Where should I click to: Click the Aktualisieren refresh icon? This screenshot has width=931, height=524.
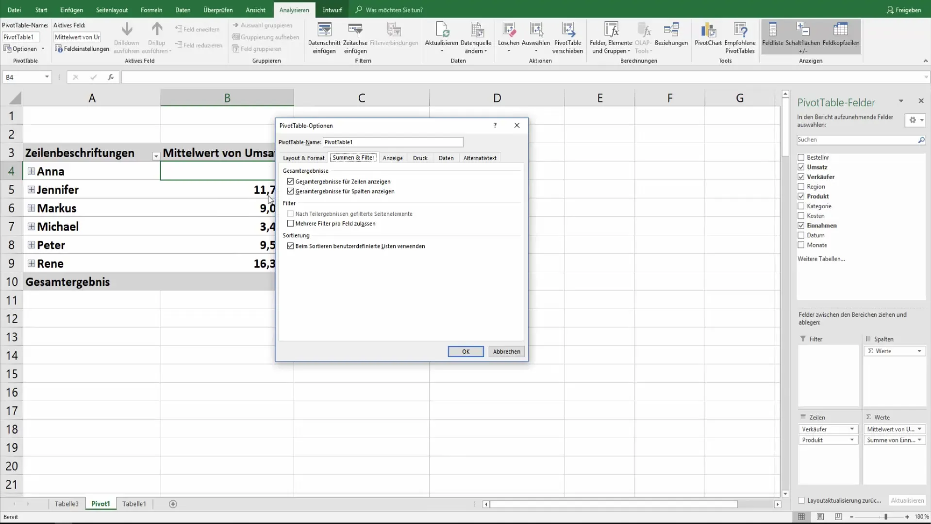(442, 30)
